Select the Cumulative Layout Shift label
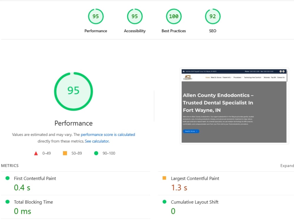Viewport: 294px width, 220px height. click(195, 202)
